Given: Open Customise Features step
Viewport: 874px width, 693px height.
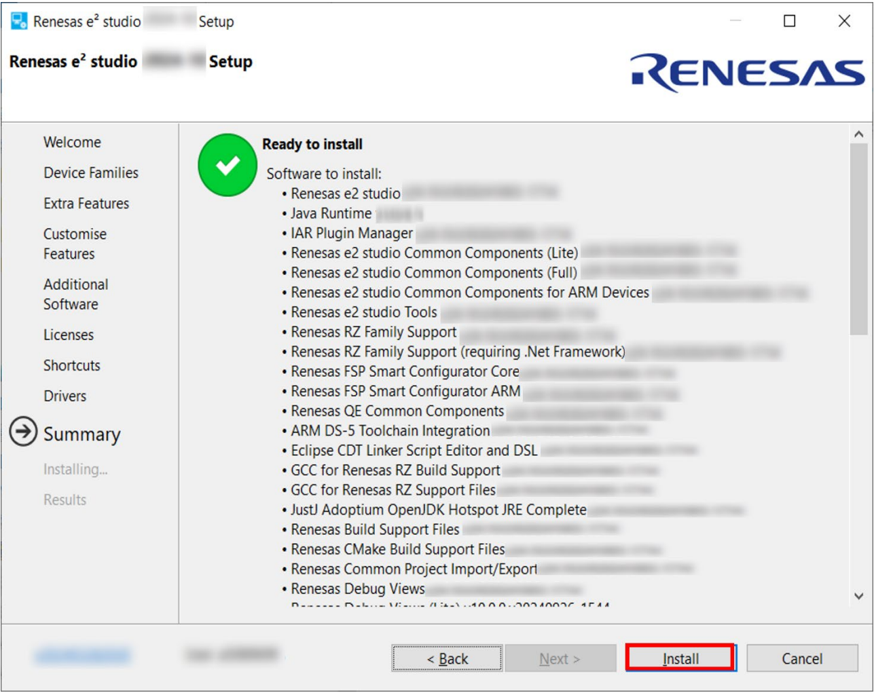Looking at the screenshot, I should coord(75,244).
